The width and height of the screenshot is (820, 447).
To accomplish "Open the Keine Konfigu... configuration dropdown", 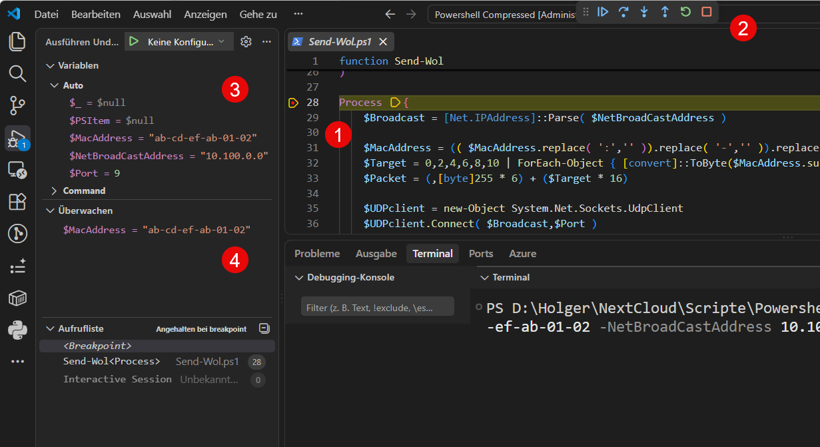I will click(x=187, y=42).
